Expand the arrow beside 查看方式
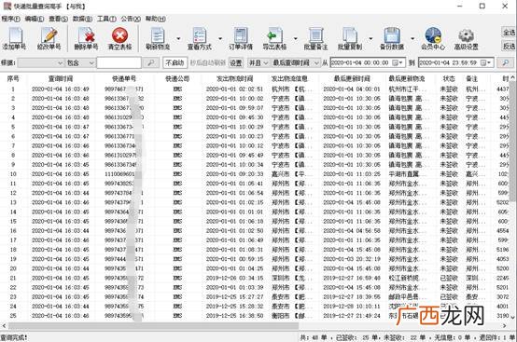This screenshot has height=342, width=517. click(x=220, y=38)
